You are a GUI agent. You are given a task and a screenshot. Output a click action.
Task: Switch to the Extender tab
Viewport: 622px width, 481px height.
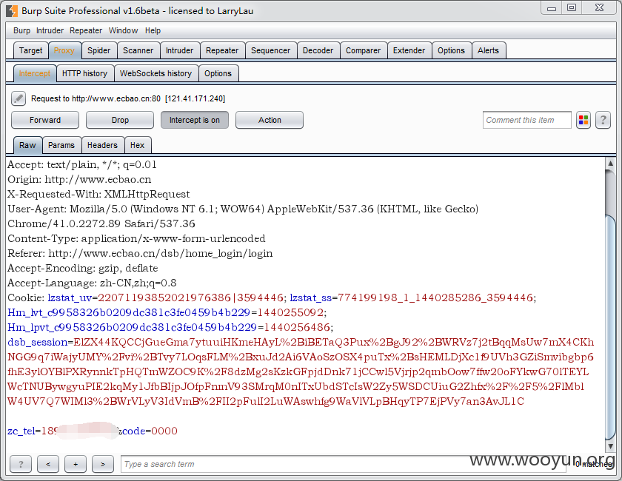tap(409, 50)
